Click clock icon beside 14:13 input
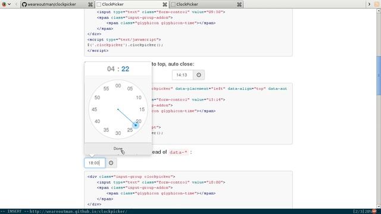Screen dimensions: 381x214 199,75
